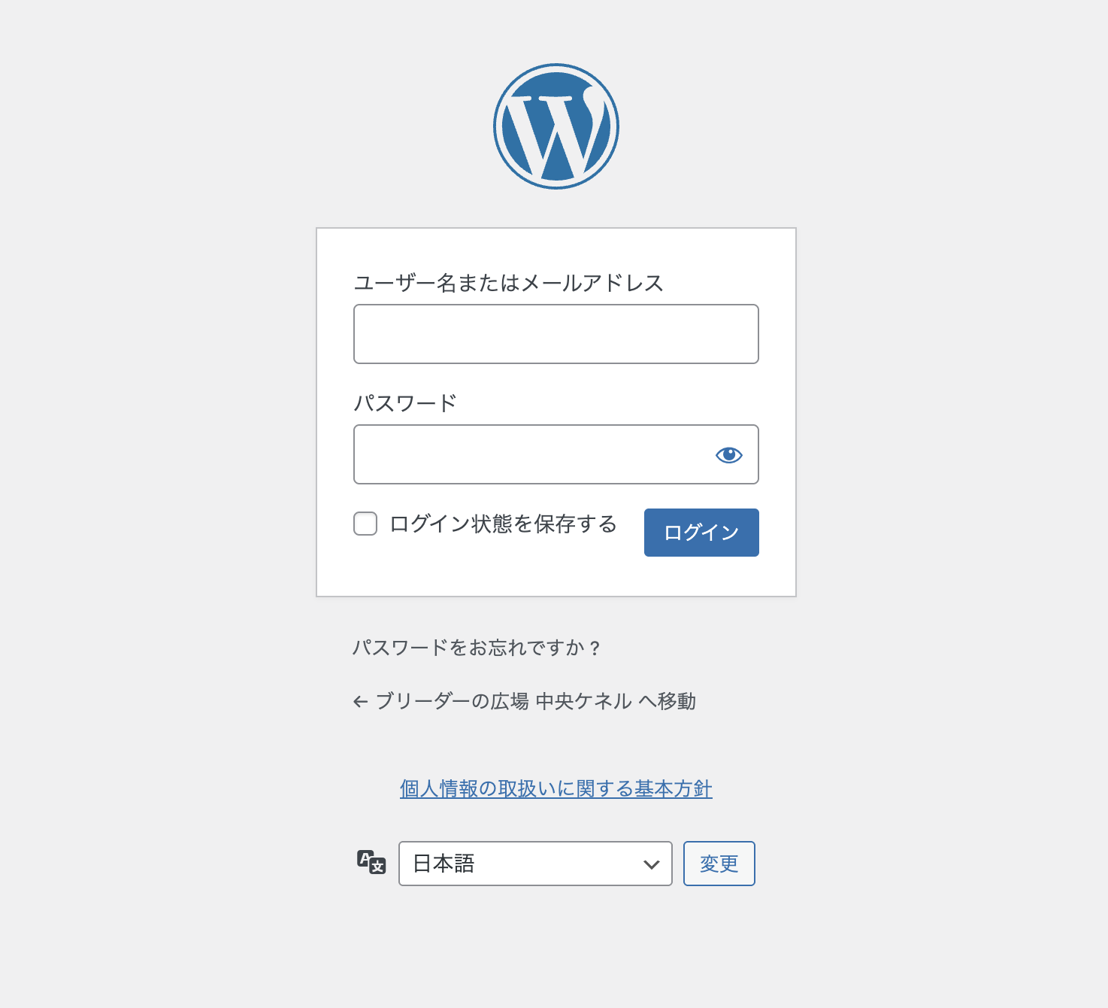Click the 変更 button to change language

719,864
